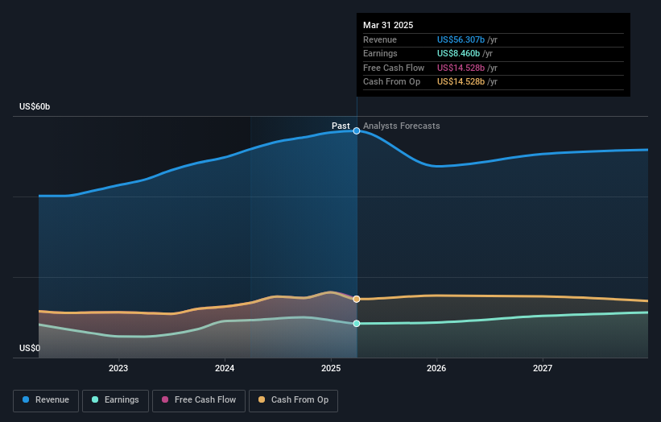
Task: Click the US$56.307b revenue value
Action: click(461, 39)
